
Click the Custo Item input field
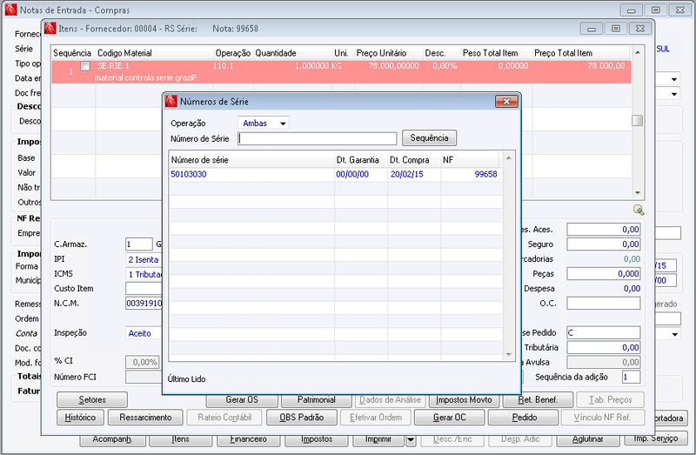(144, 289)
